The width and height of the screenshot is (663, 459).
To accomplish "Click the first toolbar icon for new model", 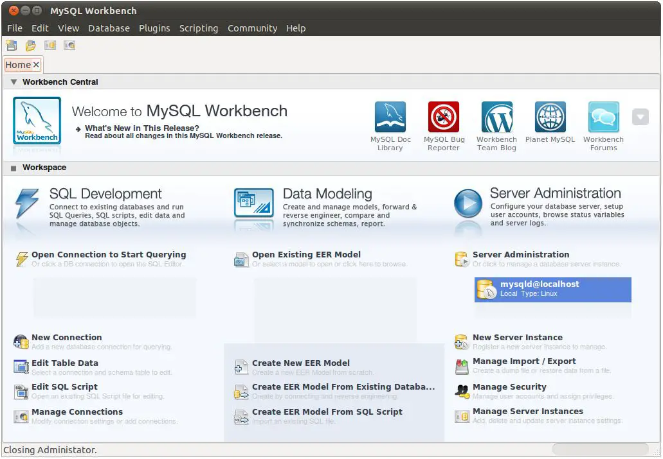I will click(x=12, y=46).
